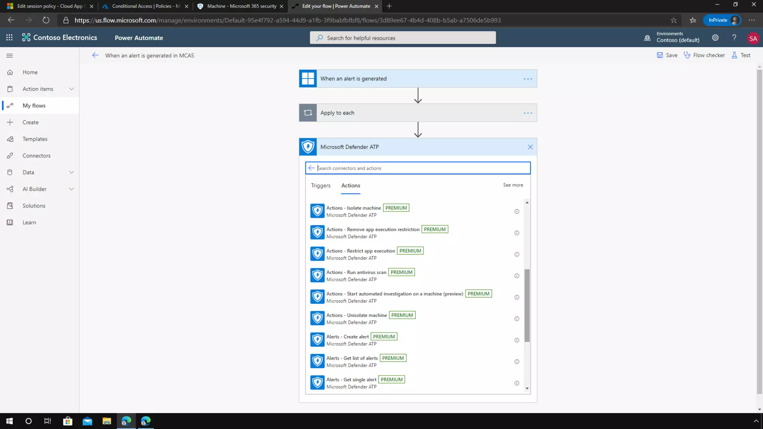Expand the AI Builder menu
Viewport: 763px width, 429px height.
click(72, 189)
